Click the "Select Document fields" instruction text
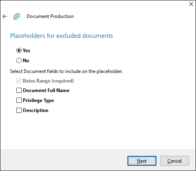This screenshot has width=196, height=171. 66,71
